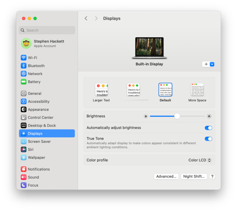The image size is (237, 211).
Task: Add a display with the plus button
Action: tap(206, 64)
